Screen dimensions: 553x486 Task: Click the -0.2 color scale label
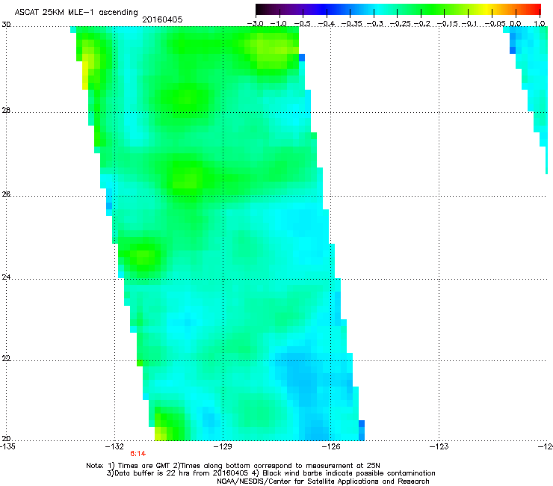click(422, 24)
